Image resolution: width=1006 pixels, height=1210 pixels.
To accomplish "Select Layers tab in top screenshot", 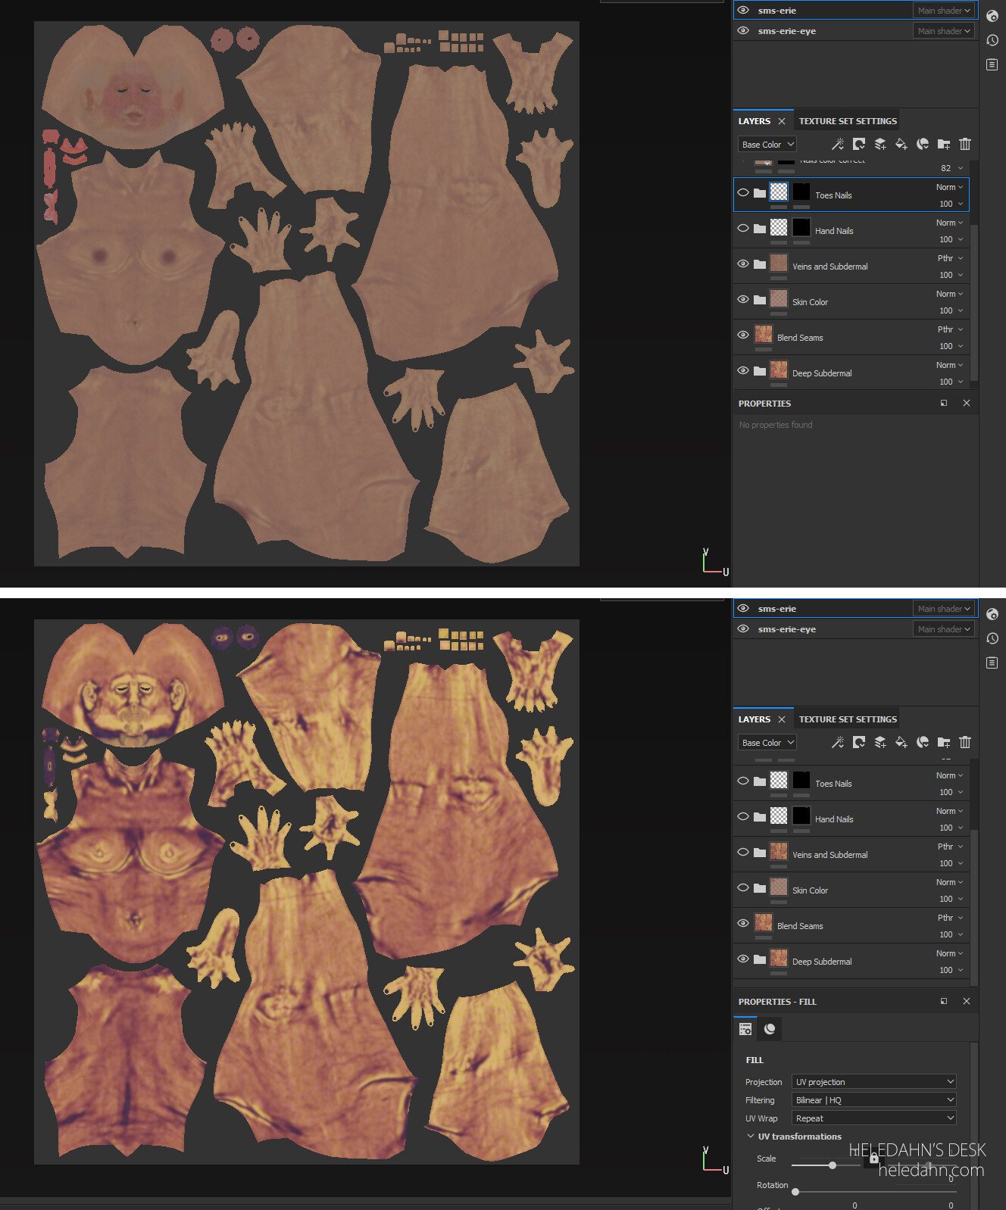I will (754, 121).
